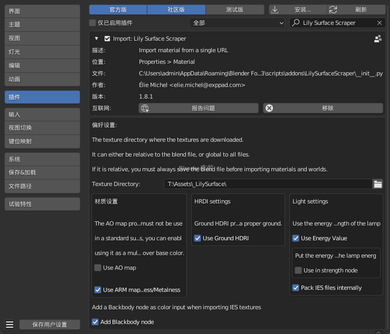Open the hamburger preferences menu
This screenshot has height=334, width=390.
click(10, 325)
